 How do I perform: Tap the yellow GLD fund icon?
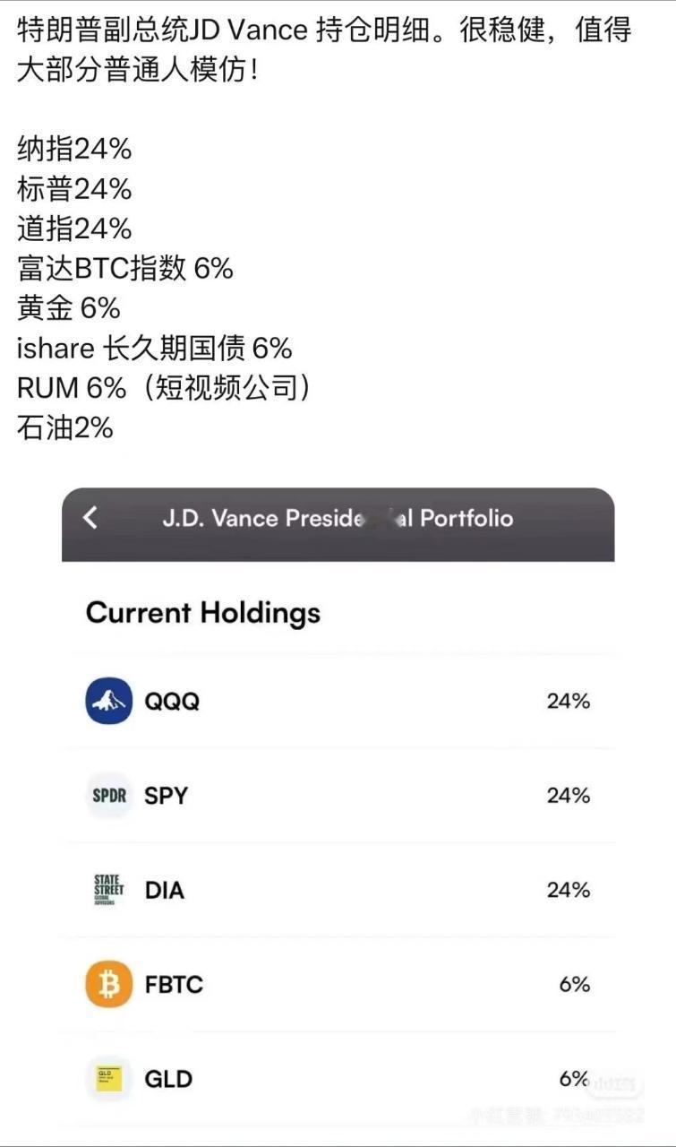click(x=109, y=1078)
